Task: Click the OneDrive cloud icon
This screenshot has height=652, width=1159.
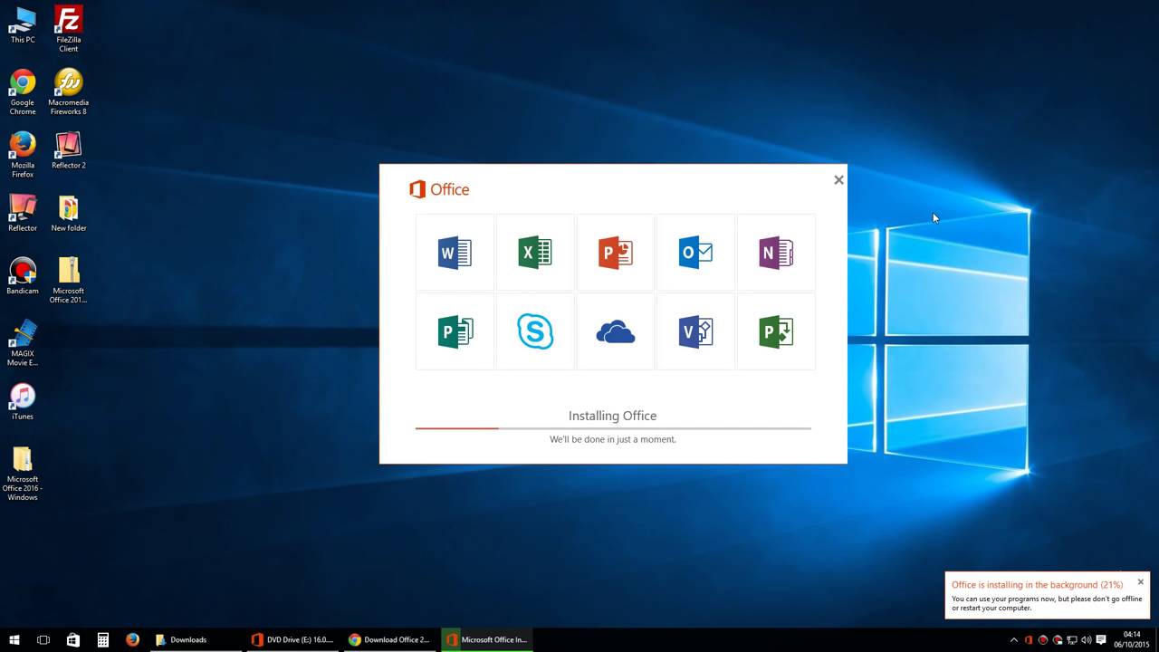Action: coord(616,332)
